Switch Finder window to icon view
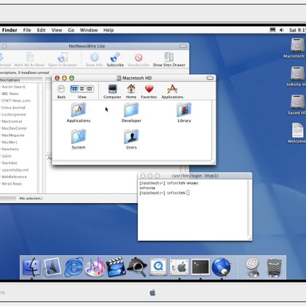This screenshot has width=306, height=306. [74, 89]
